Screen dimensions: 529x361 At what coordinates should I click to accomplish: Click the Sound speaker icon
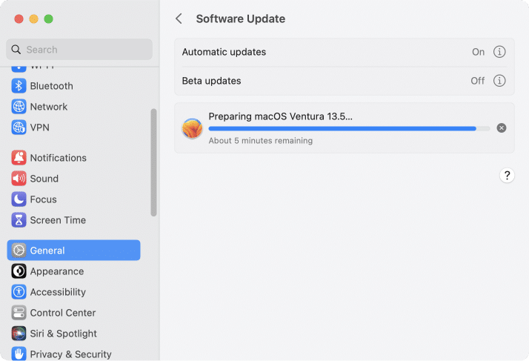point(19,179)
